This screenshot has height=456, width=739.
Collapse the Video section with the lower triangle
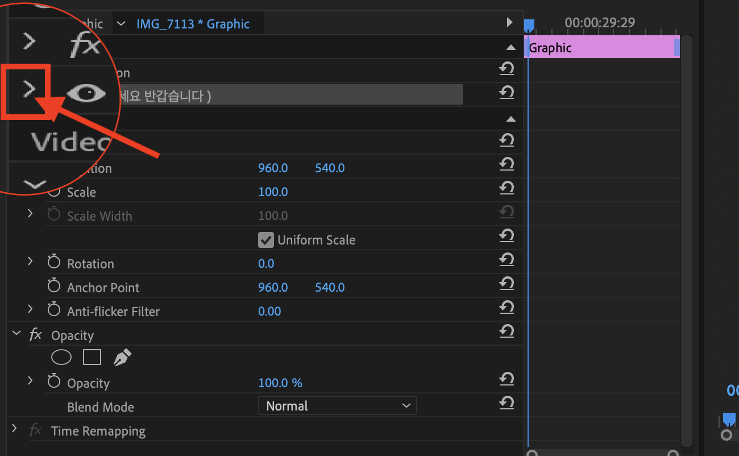click(511, 119)
